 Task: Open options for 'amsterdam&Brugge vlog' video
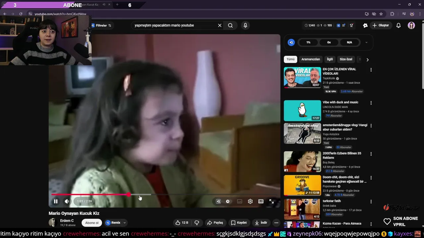tap(371, 126)
